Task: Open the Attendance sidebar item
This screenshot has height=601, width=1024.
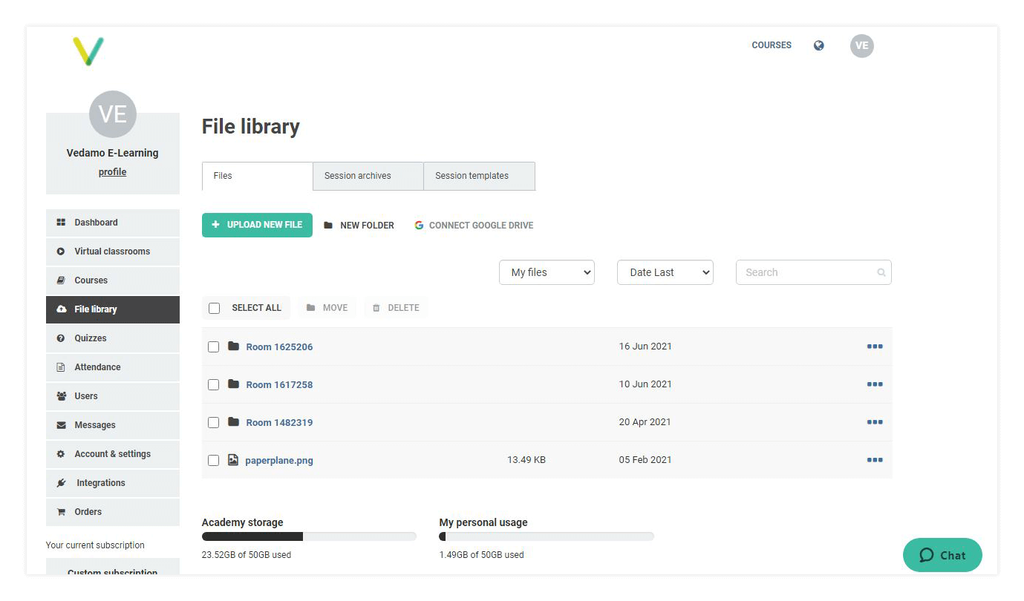Action: click(113, 367)
